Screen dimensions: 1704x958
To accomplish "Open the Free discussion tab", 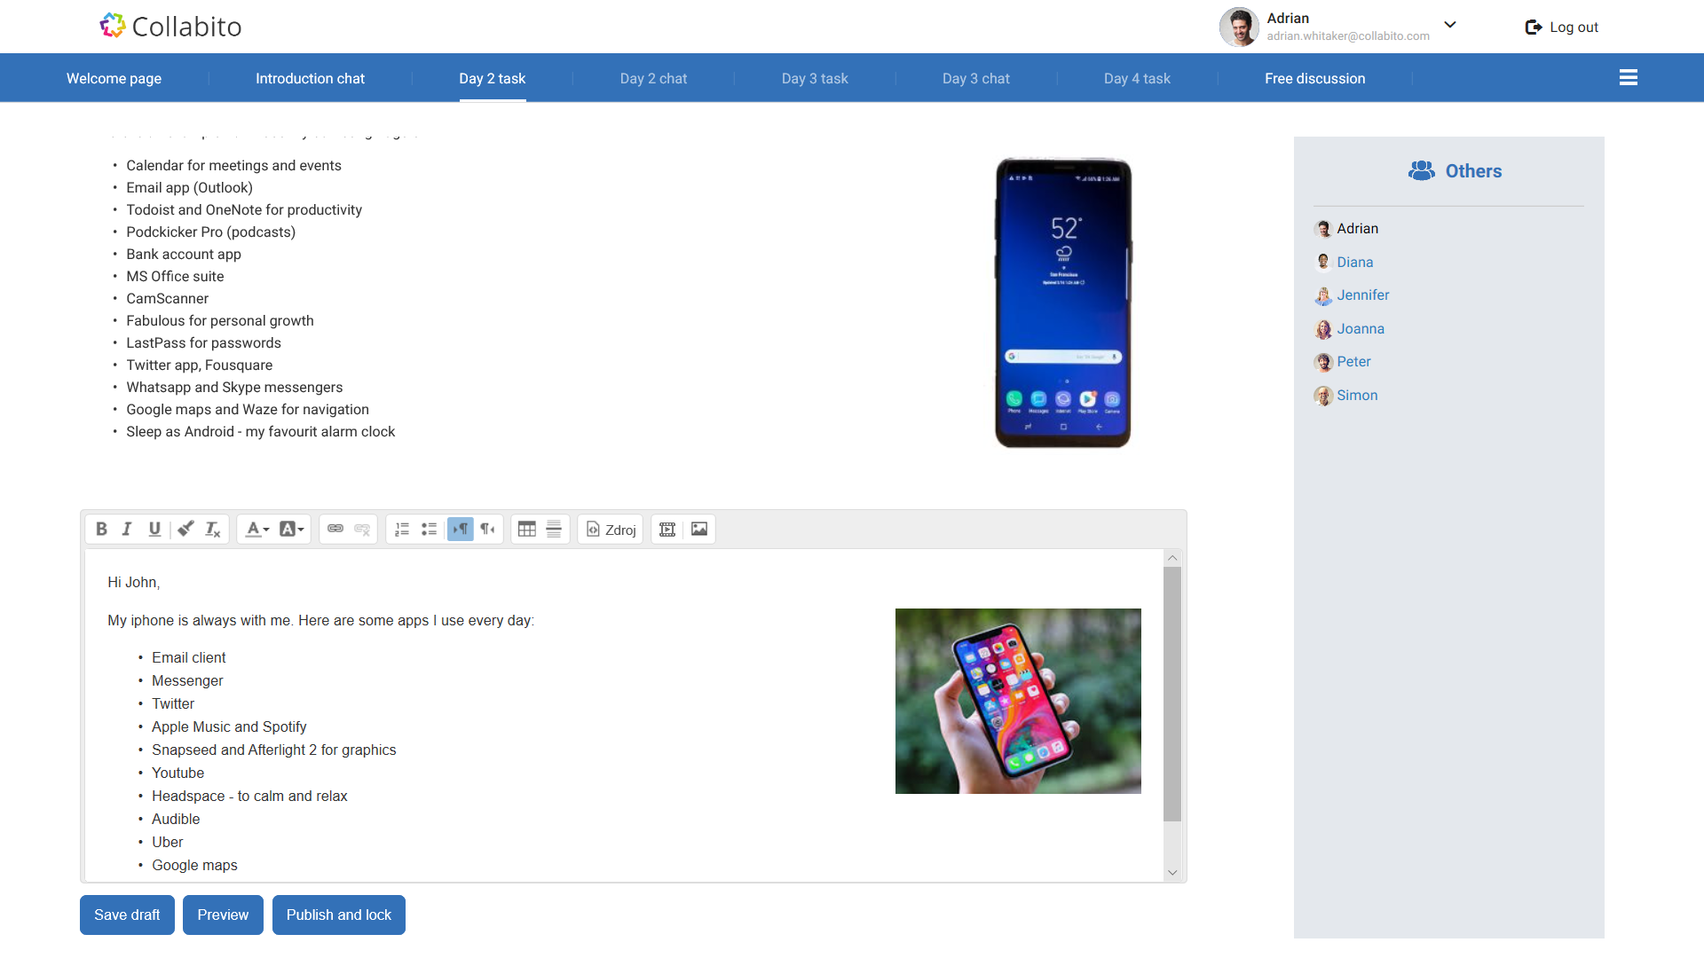I will [x=1314, y=79].
